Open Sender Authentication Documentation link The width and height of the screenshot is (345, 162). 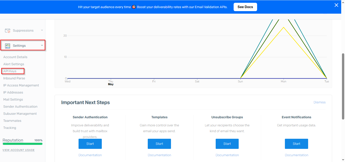[90, 155]
